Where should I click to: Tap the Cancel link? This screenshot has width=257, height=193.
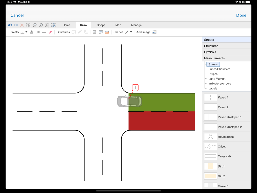click(x=17, y=15)
